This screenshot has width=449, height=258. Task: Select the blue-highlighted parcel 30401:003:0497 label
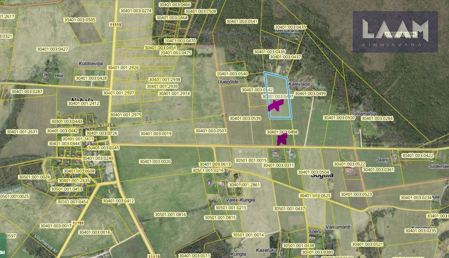pyautogui.click(x=278, y=97)
